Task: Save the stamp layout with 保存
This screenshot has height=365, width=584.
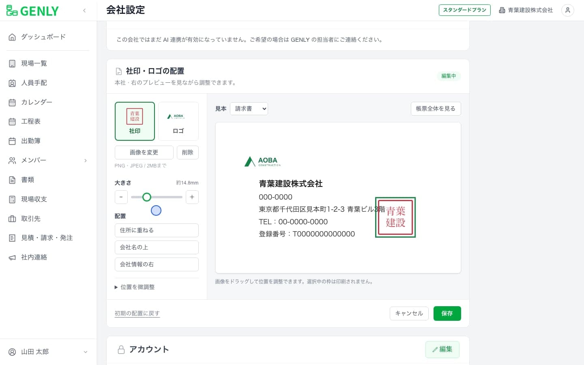Action: tap(447, 313)
